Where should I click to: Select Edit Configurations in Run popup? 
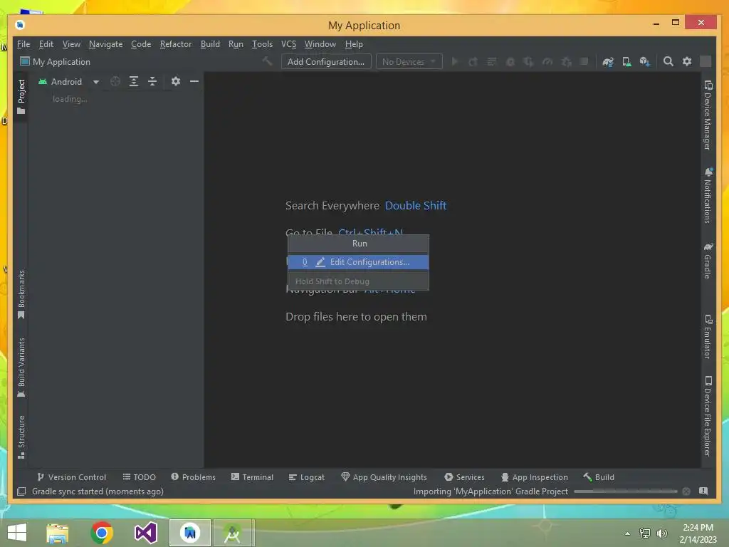pos(358,262)
